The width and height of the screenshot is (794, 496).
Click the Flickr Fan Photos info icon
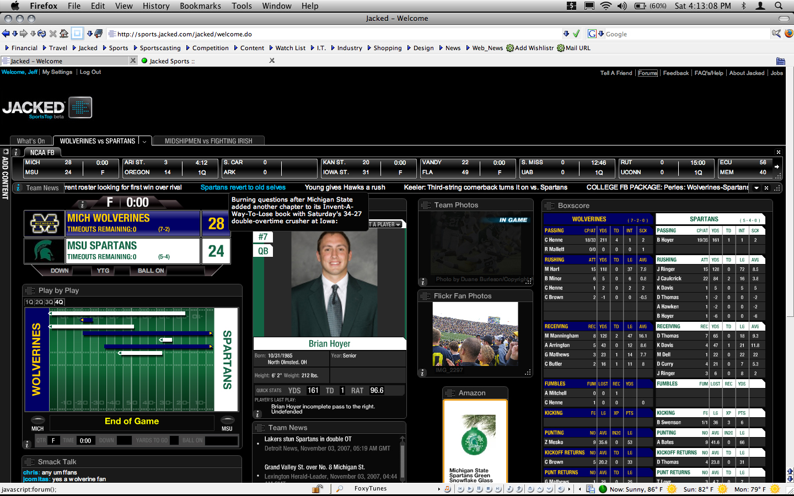coord(423,373)
